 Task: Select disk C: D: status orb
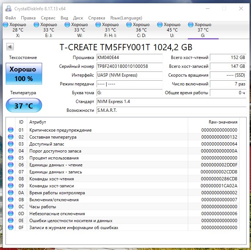(129, 25)
